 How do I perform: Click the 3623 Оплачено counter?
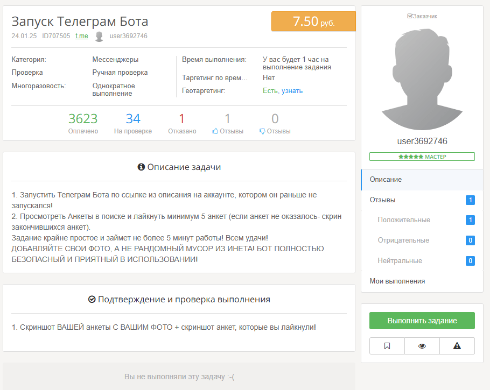coord(83,123)
